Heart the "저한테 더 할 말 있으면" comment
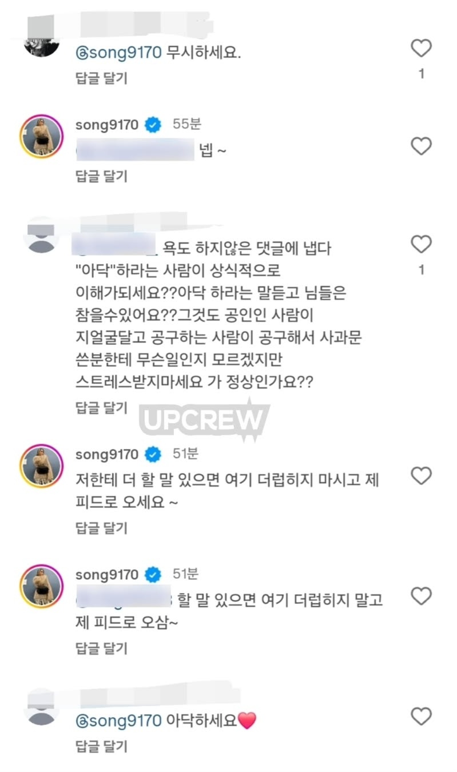The height and width of the screenshot is (772, 457). point(422,475)
